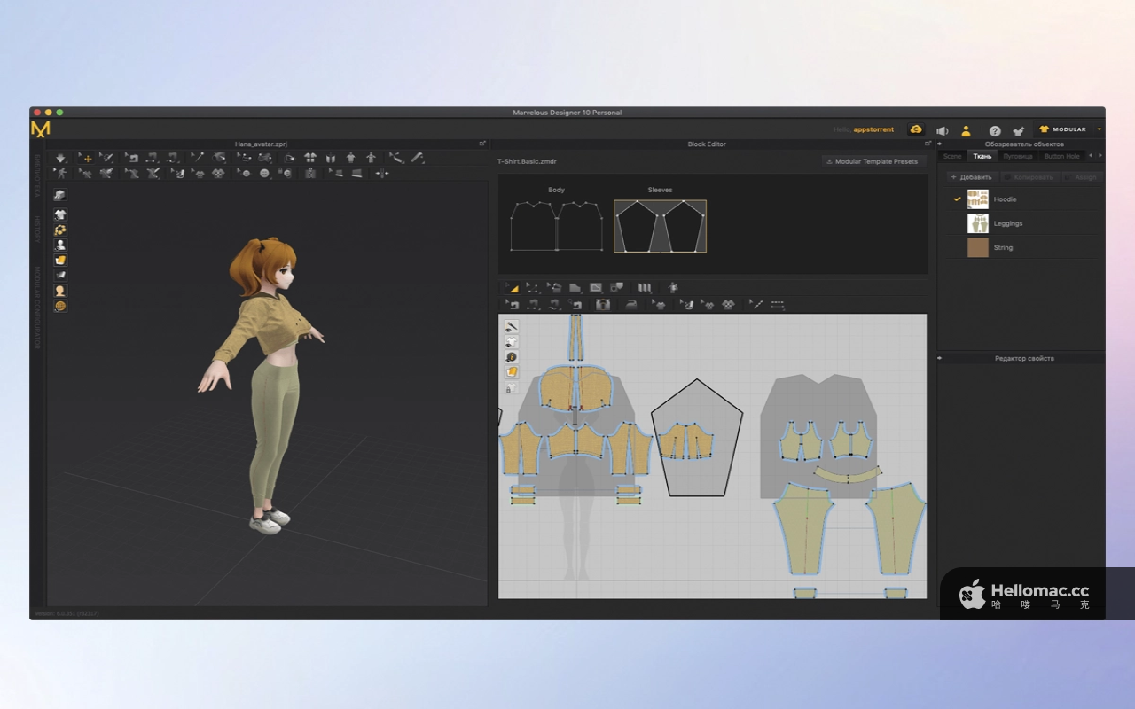Viewport: 1135px width, 709px height.
Task: Collapse the Обозреватель объектов panel arrow
Action: 940,144
